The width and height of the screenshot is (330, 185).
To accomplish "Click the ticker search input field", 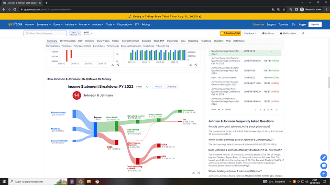I will point(45,33).
